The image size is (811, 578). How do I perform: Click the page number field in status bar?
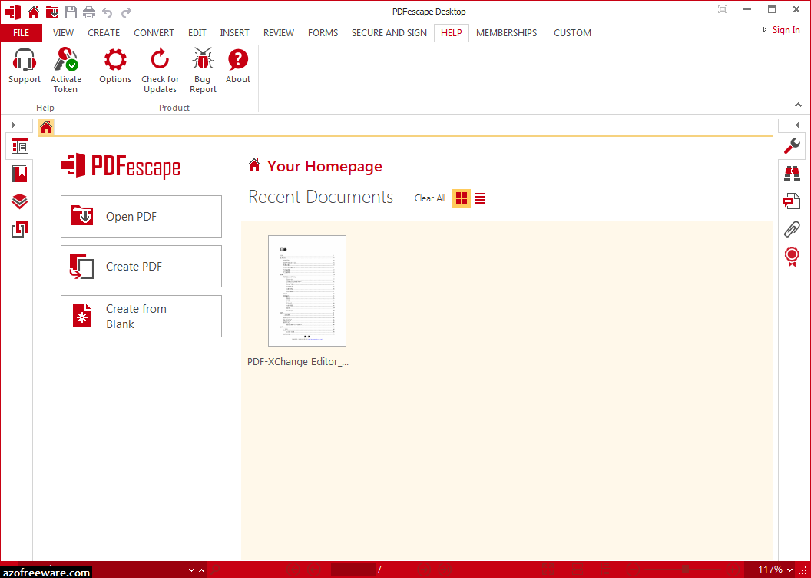click(353, 570)
